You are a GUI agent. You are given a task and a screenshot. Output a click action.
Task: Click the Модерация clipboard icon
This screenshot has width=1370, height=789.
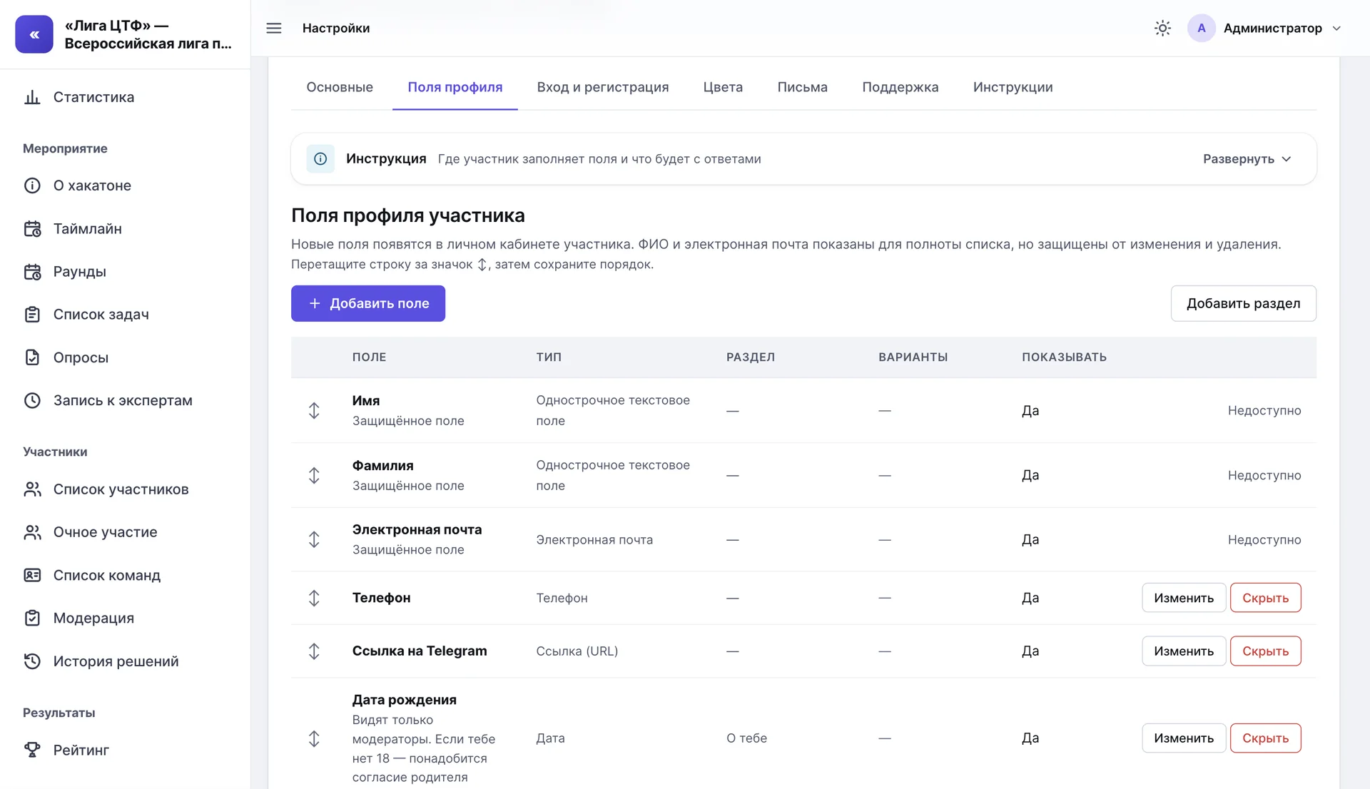tap(32, 618)
